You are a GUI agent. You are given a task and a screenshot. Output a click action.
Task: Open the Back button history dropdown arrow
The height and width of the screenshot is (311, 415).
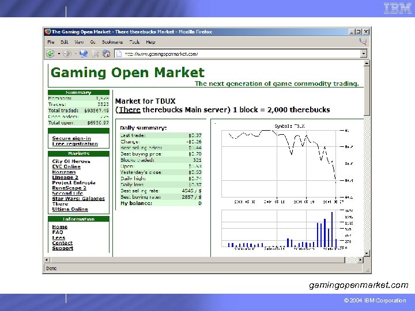(x=59, y=54)
